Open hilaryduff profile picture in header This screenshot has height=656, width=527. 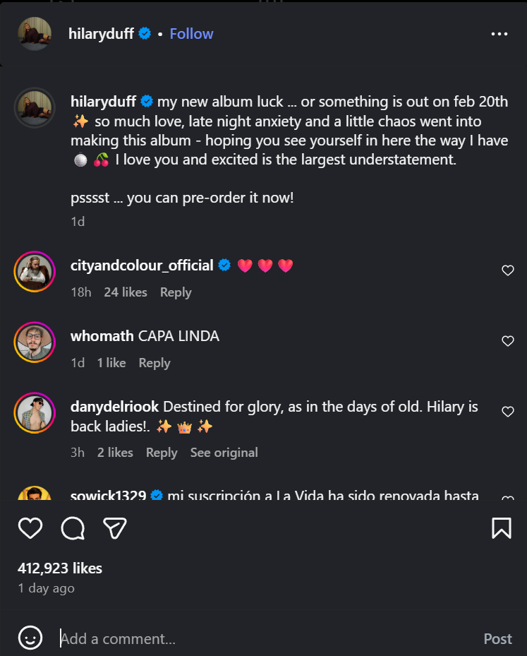click(35, 34)
